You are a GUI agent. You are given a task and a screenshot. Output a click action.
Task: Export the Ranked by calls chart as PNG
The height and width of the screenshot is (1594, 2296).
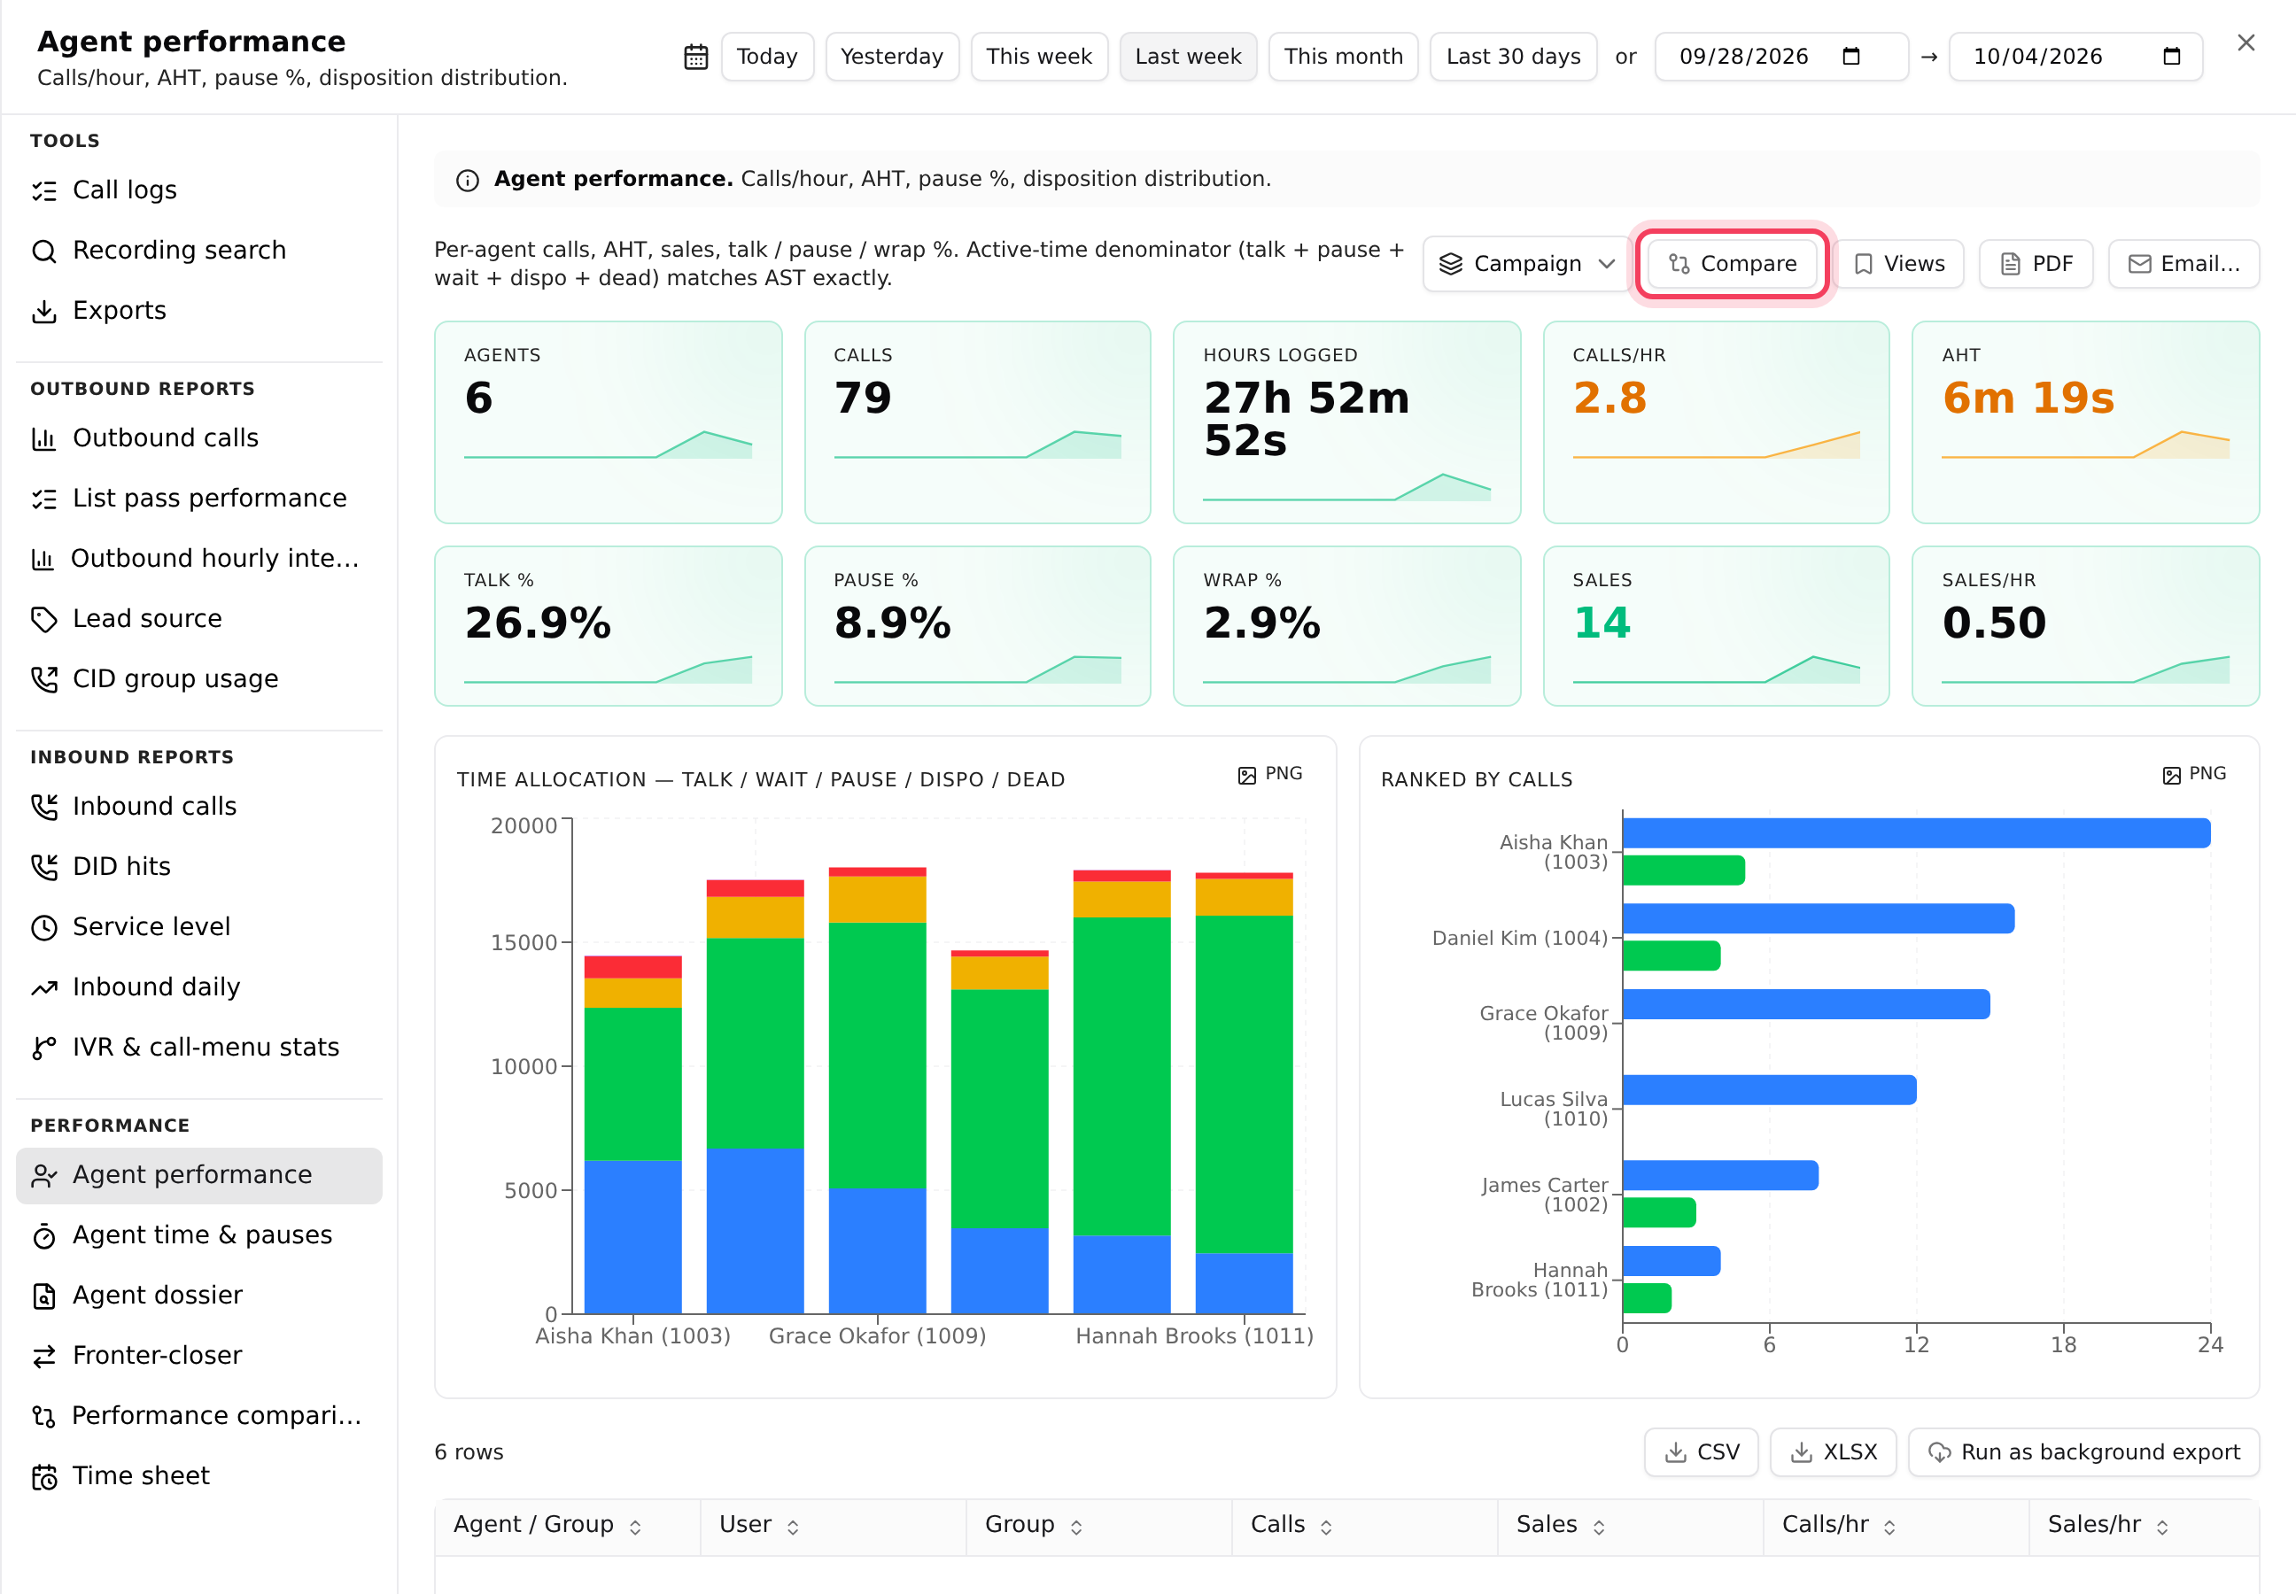(x=2194, y=774)
